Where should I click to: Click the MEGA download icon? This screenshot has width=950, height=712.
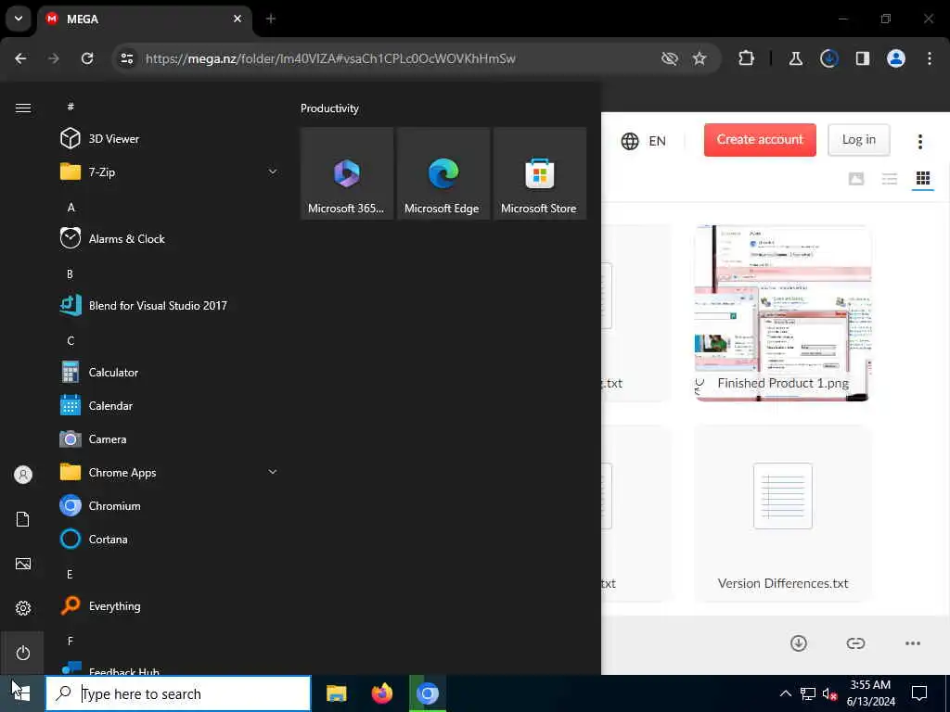click(799, 643)
